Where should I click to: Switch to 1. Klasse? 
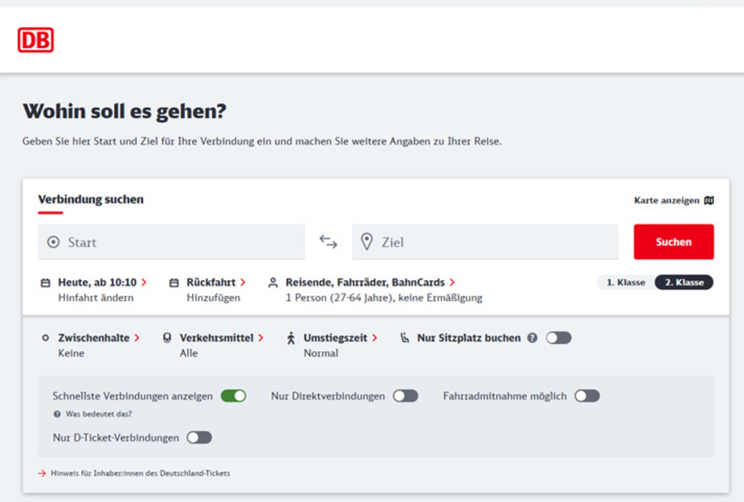tap(625, 282)
